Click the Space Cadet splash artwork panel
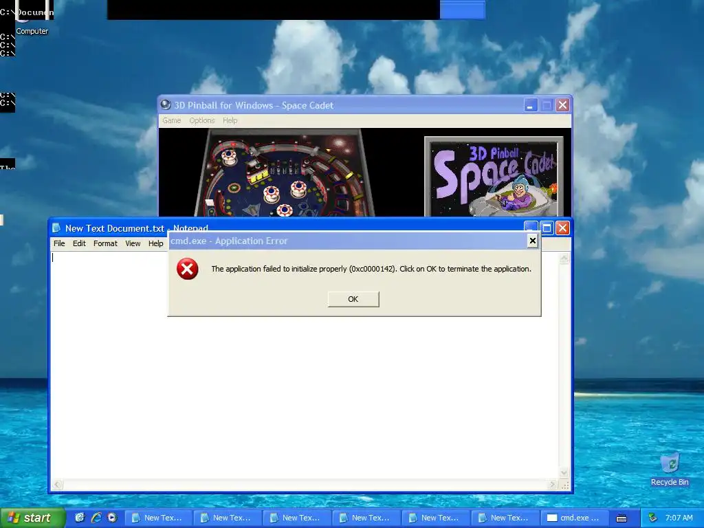The height and width of the screenshot is (528, 704). point(494,177)
